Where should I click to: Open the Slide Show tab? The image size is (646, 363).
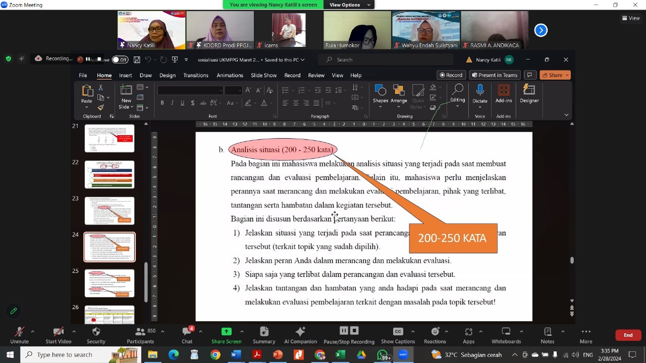[263, 75]
